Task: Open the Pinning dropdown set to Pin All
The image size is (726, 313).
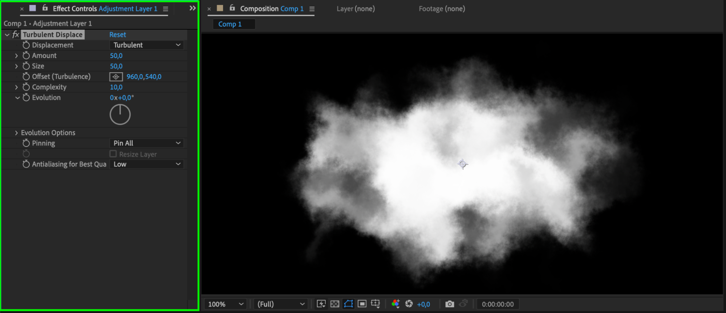Action: pyautogui.click(x=146, y=143)
